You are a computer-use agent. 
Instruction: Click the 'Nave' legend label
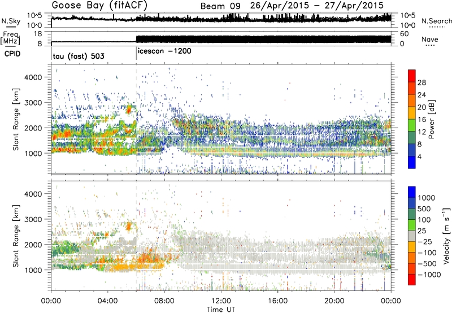pyautogui.click(x=430, y=40)
